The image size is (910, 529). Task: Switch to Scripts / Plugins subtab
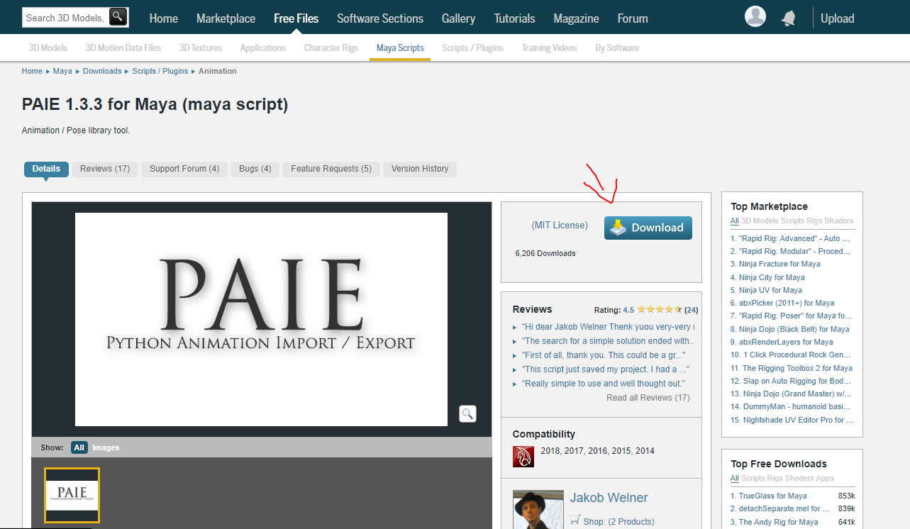point(472,48)
